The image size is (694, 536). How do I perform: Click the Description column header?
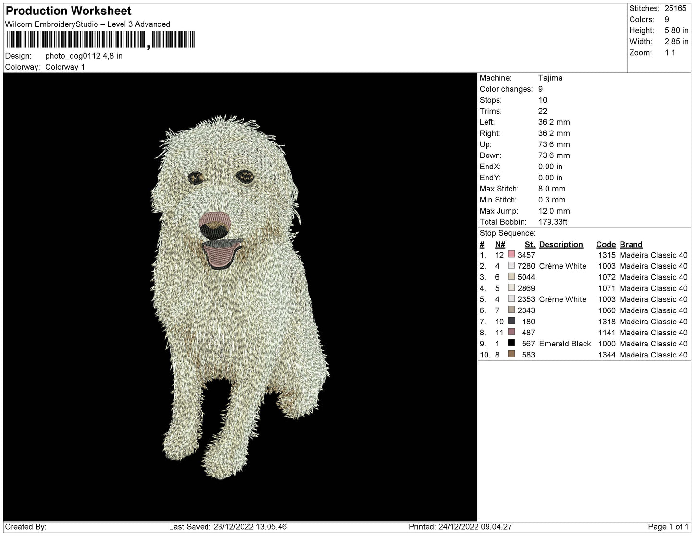pos(561,244)
